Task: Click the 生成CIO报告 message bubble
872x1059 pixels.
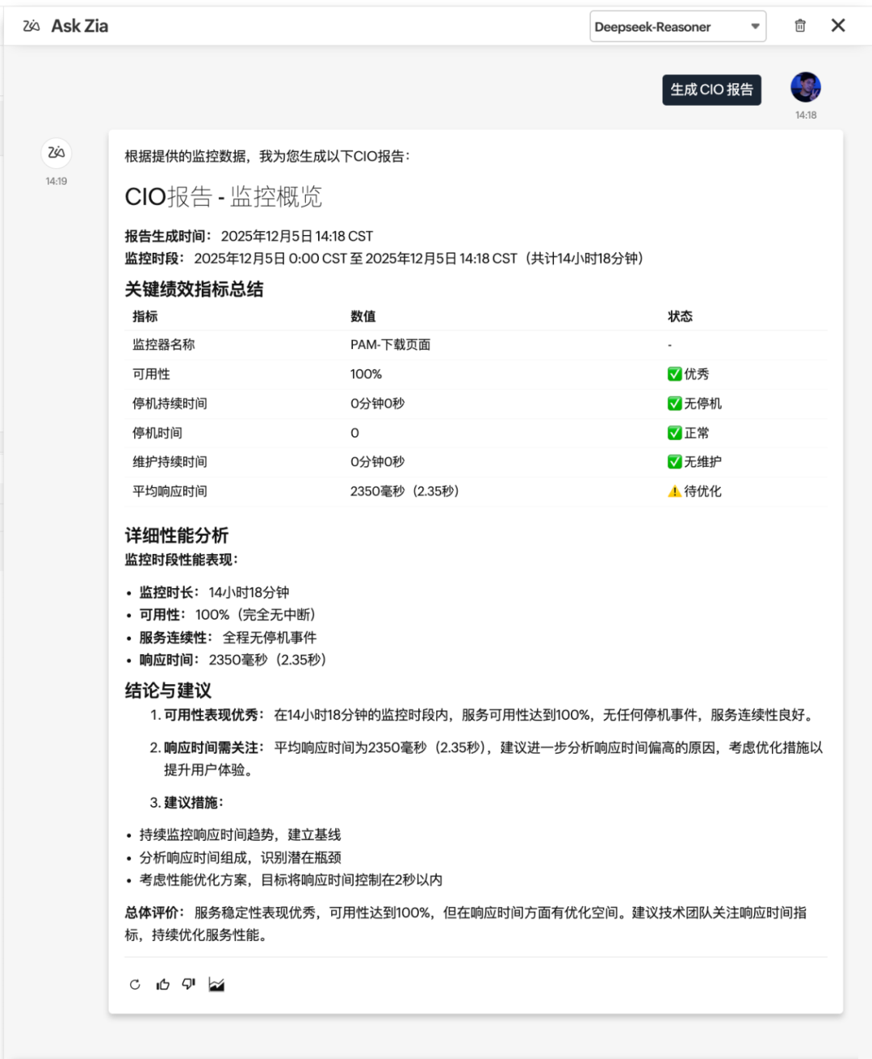Action: click(711, 90)
